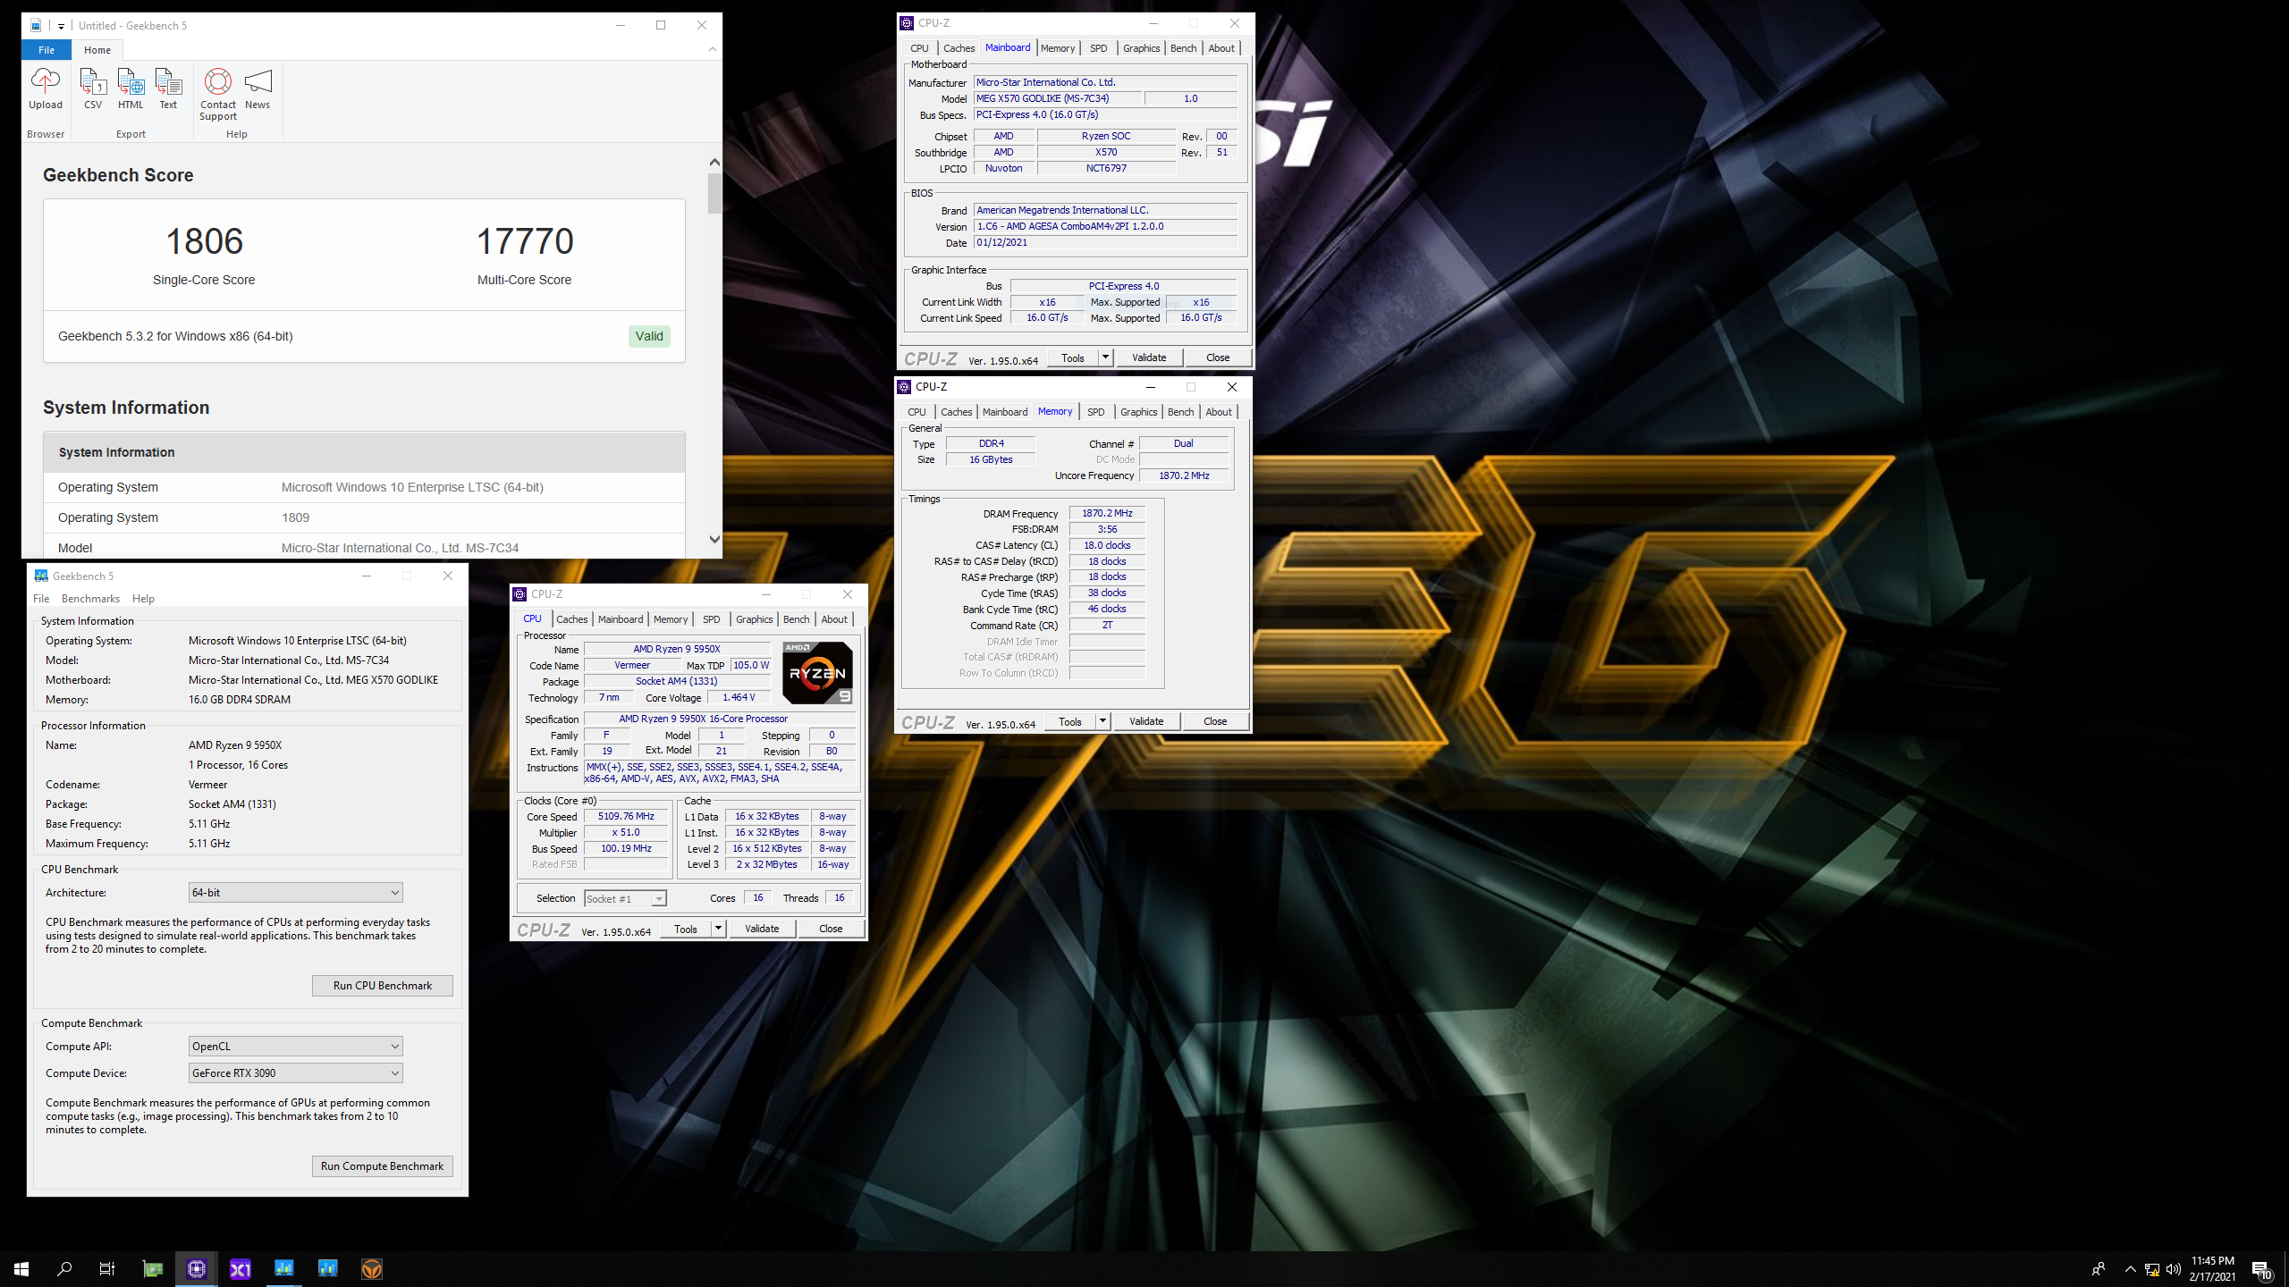Open the quick access toolbar dropdown arrow
Image resolution: width=2289 pixels, height=1287 pixels.
click(61, 26)
